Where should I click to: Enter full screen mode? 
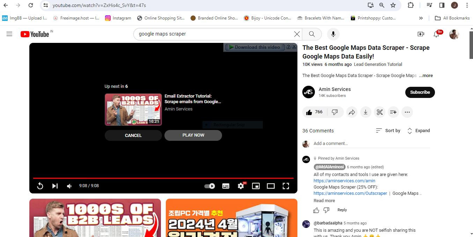click(286, 186)
